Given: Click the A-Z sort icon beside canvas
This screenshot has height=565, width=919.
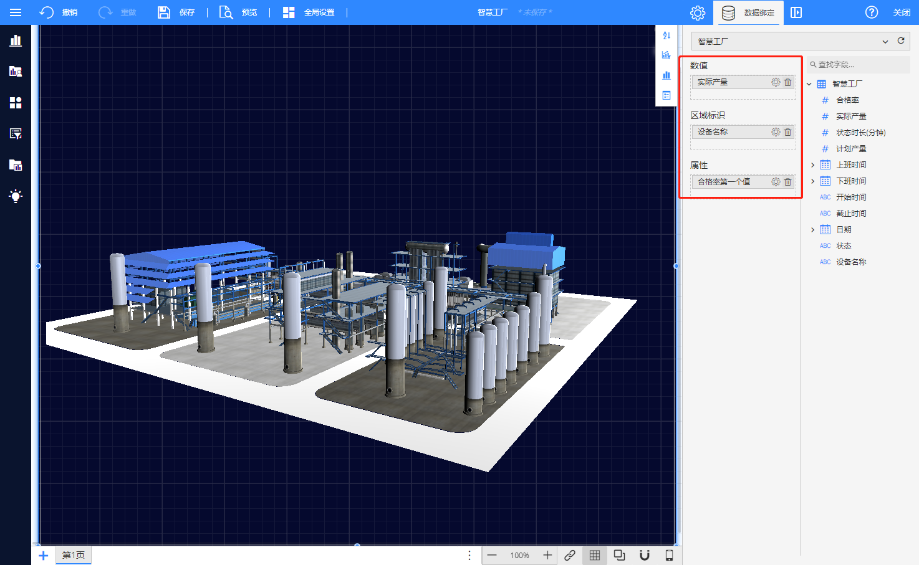Looking at the screenshot, I should pyautogui.click(x=666, y=36).
